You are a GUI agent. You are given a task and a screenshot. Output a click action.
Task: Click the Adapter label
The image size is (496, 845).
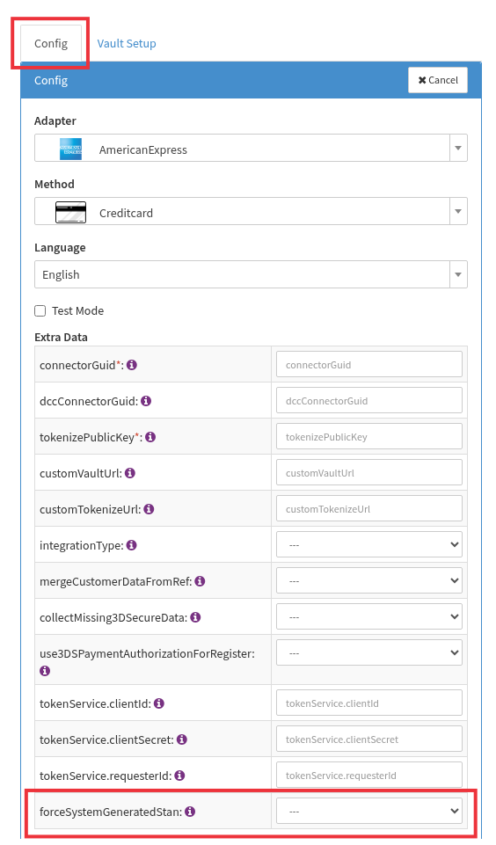click(x=55, y=120)
